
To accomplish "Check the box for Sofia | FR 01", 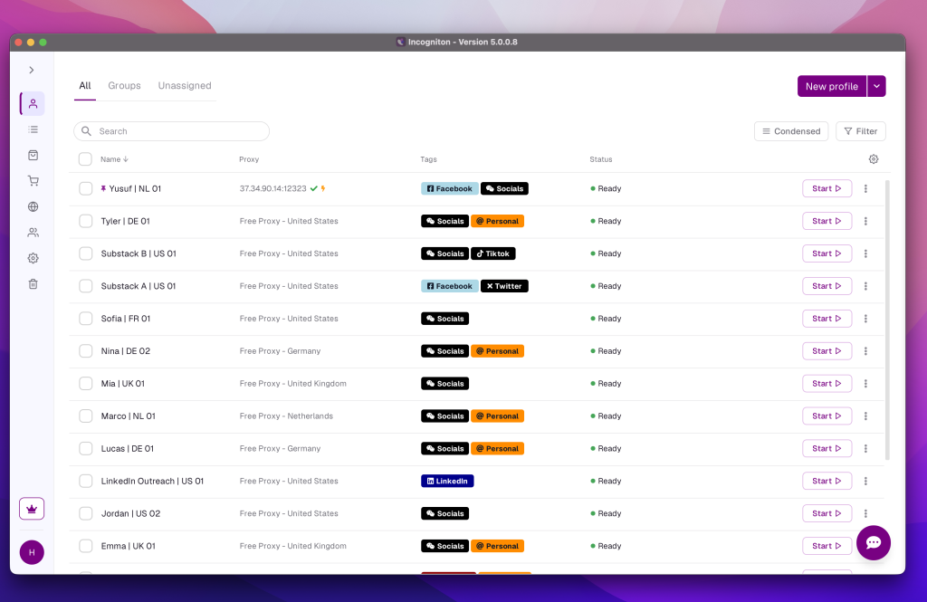I will 86,319.
